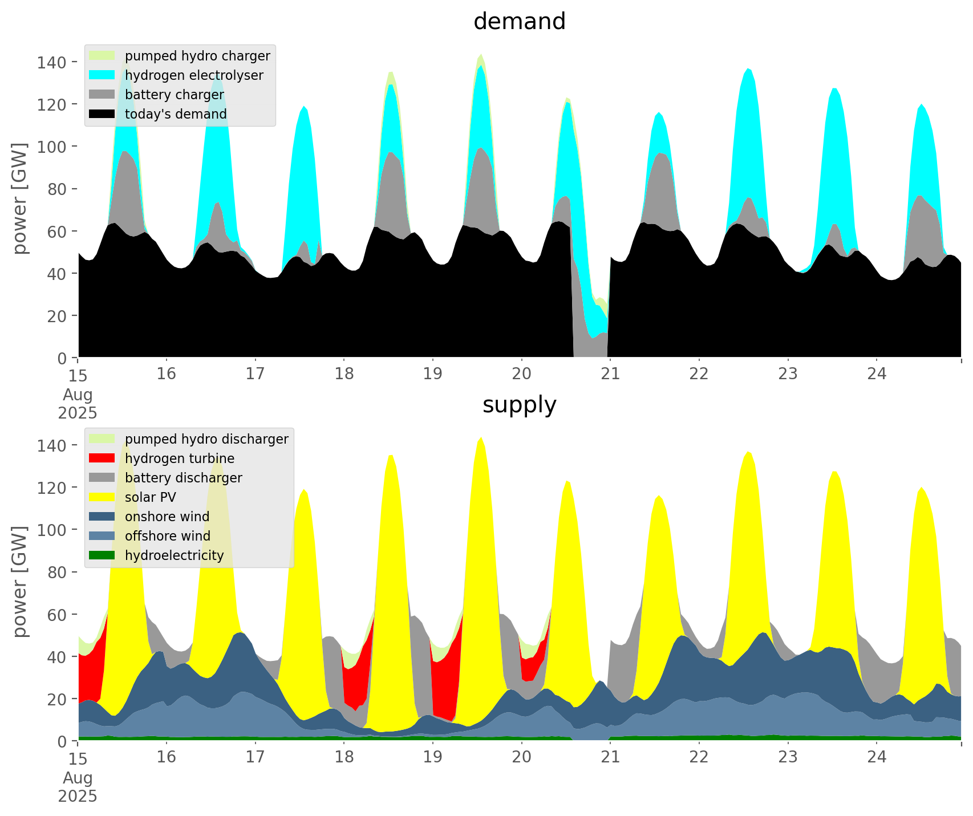Click the red hydrogen turbine legend swatch
Viewport: 973px width, 816px height.
(103, 458)
